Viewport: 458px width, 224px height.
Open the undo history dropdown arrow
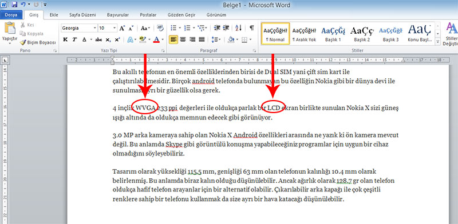point(29,5)
